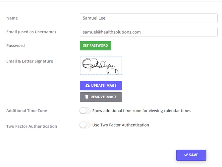Click the trash can icon on Remove Image
Viewport: 222px width, 167px height.
pyautogui.click(x=87, y=97)
